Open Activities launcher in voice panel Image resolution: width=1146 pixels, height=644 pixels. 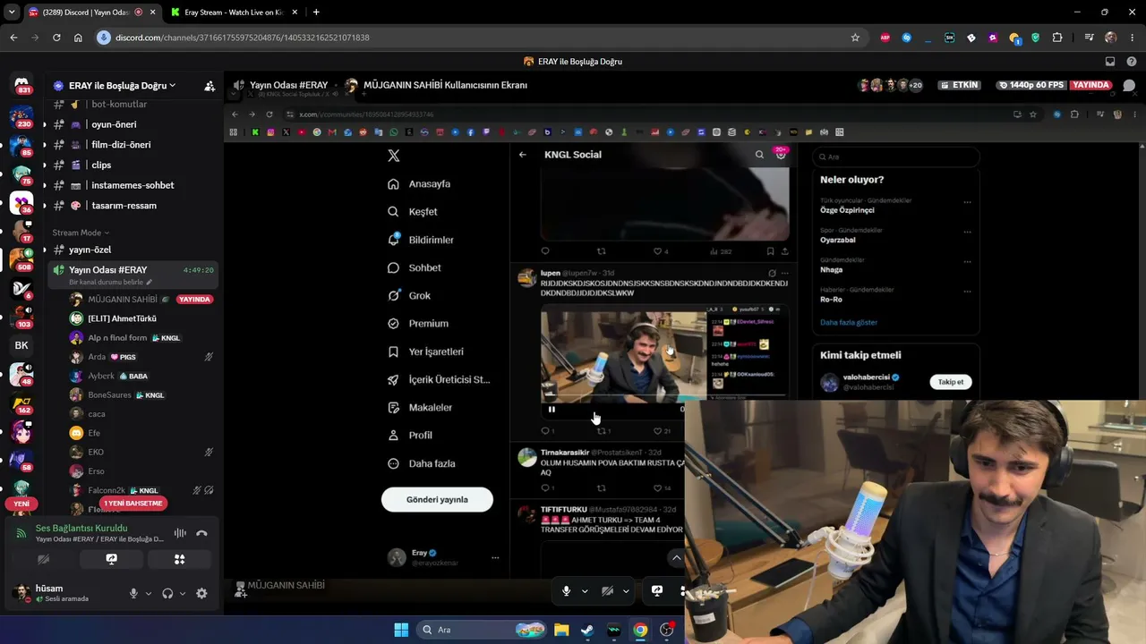tap(180, 559)
